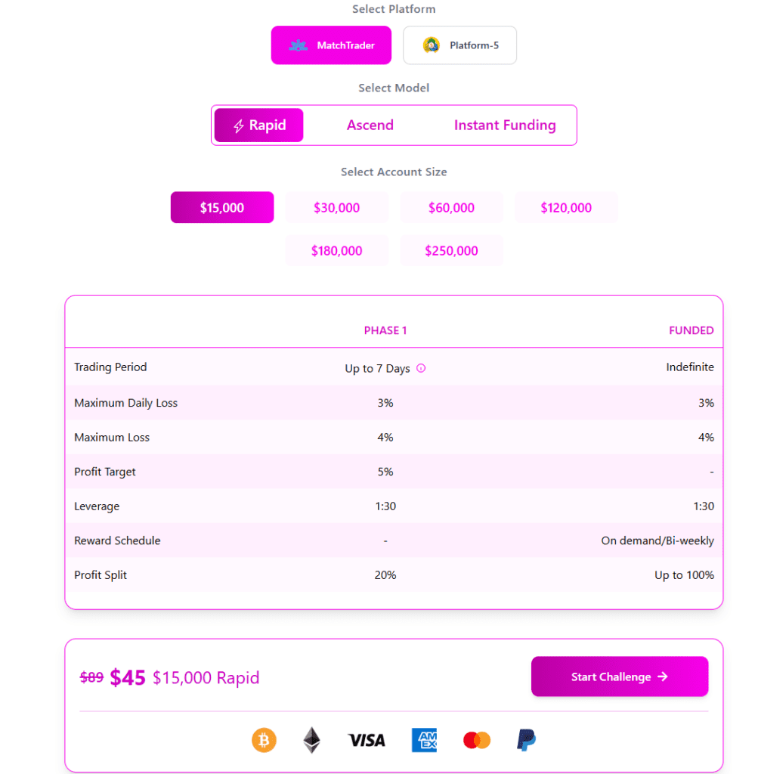Select the MatchTrader platform option

tap(331, 45)
